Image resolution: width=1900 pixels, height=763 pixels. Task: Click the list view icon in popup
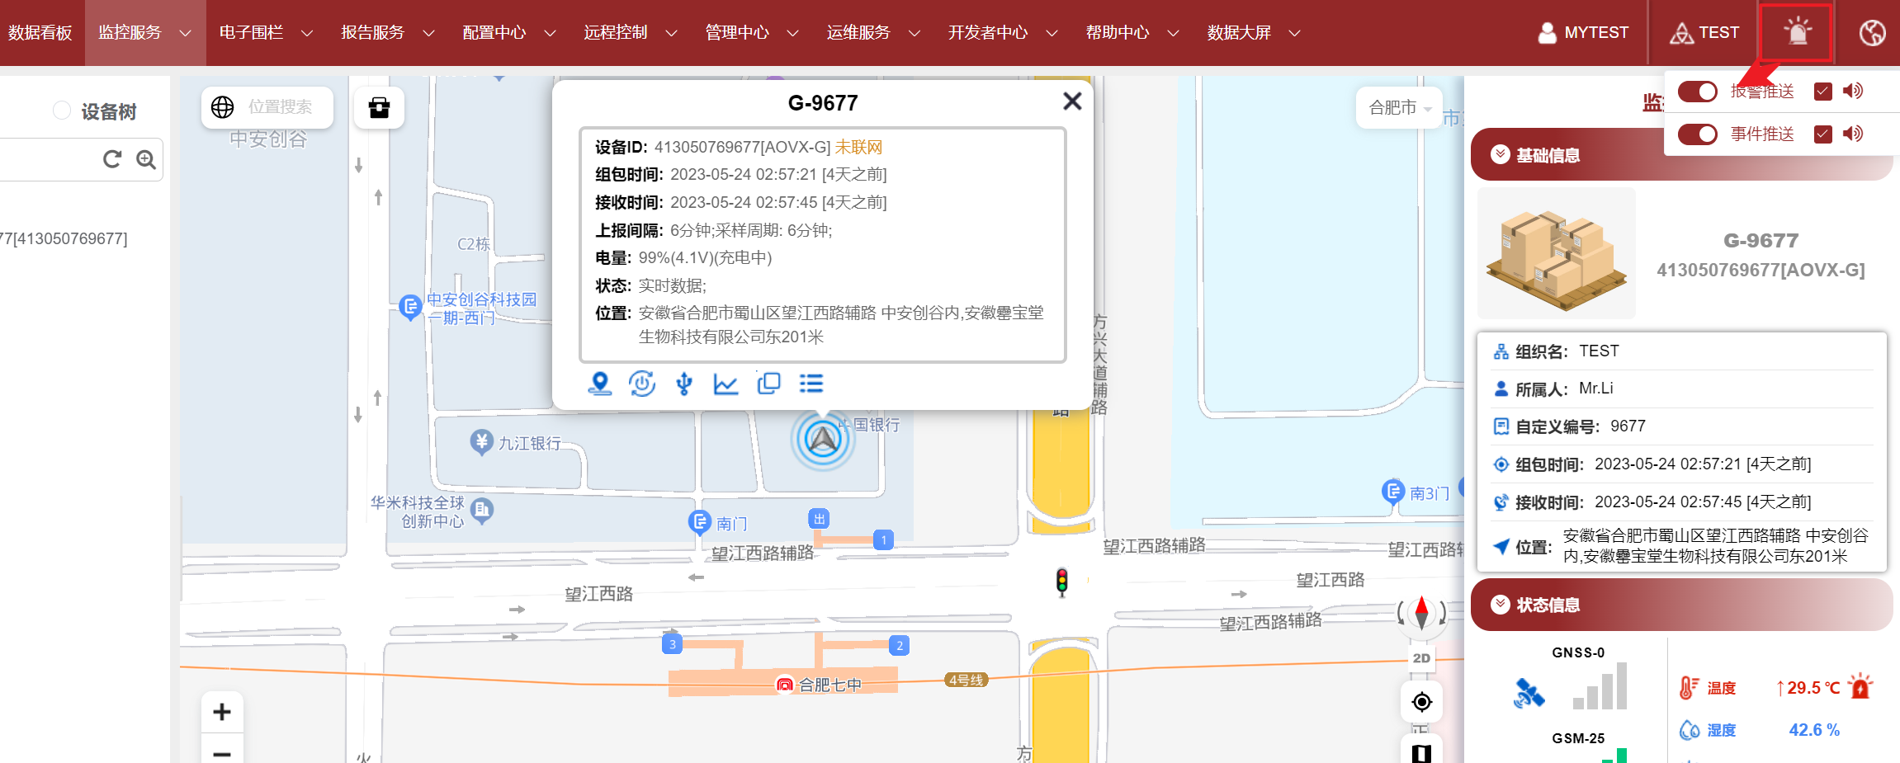coord(811,384)
